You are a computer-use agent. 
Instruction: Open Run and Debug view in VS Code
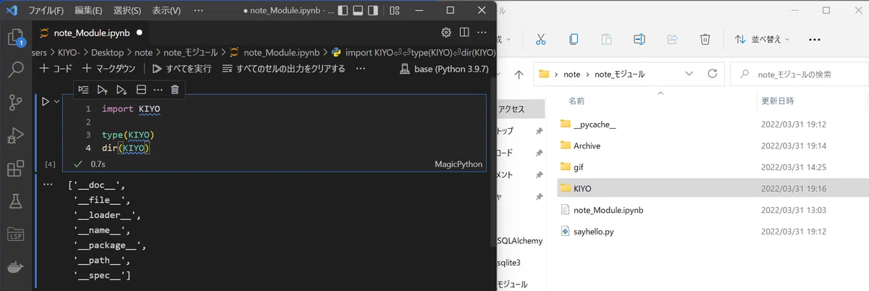15,136
